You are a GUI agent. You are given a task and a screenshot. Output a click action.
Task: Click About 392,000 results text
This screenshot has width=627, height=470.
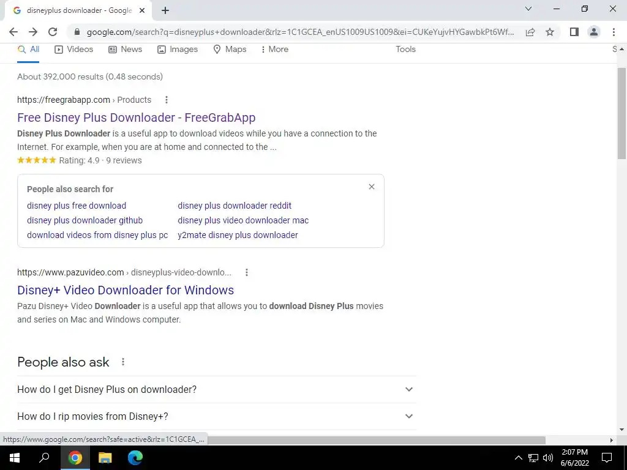90,76
